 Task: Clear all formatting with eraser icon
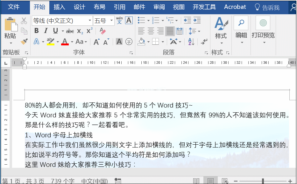[x=103, y=31]
